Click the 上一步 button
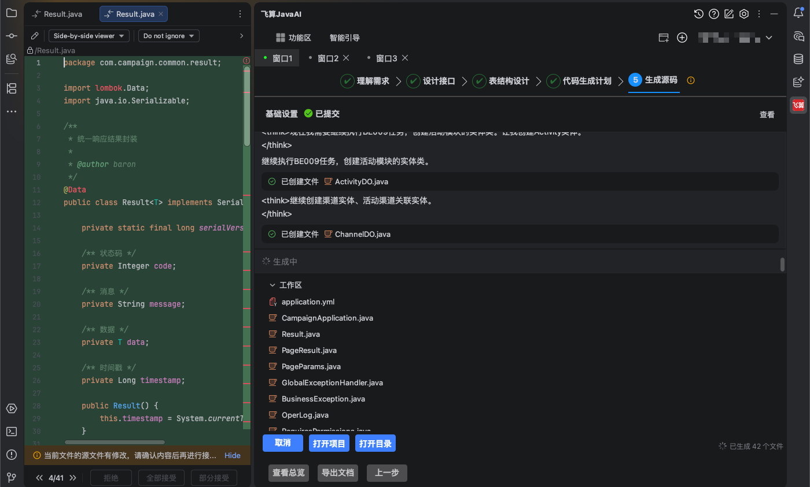The width and height of the screenshot is (810, 487). pos(387,473)
